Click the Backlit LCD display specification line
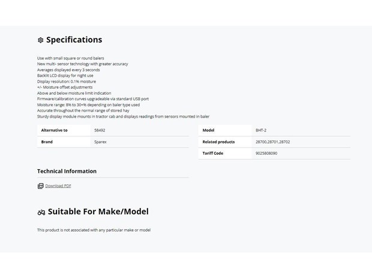This screenshot has height=279, width=372. click(65, 76)
